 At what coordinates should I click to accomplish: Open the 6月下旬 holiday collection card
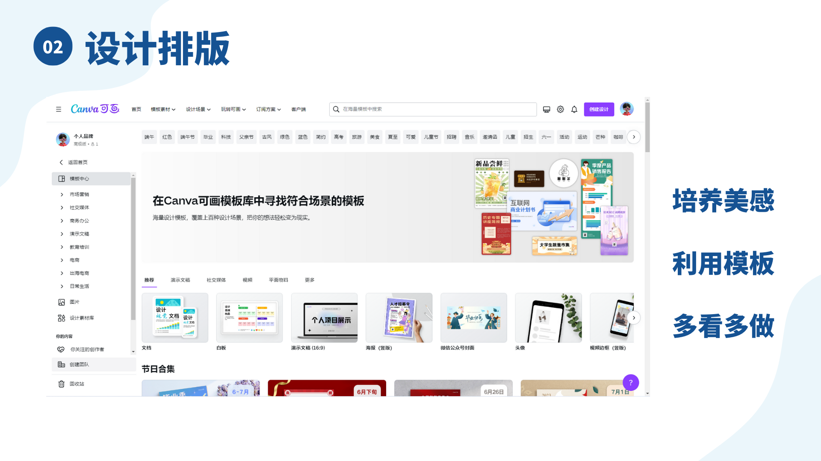(x=327, y=388)
